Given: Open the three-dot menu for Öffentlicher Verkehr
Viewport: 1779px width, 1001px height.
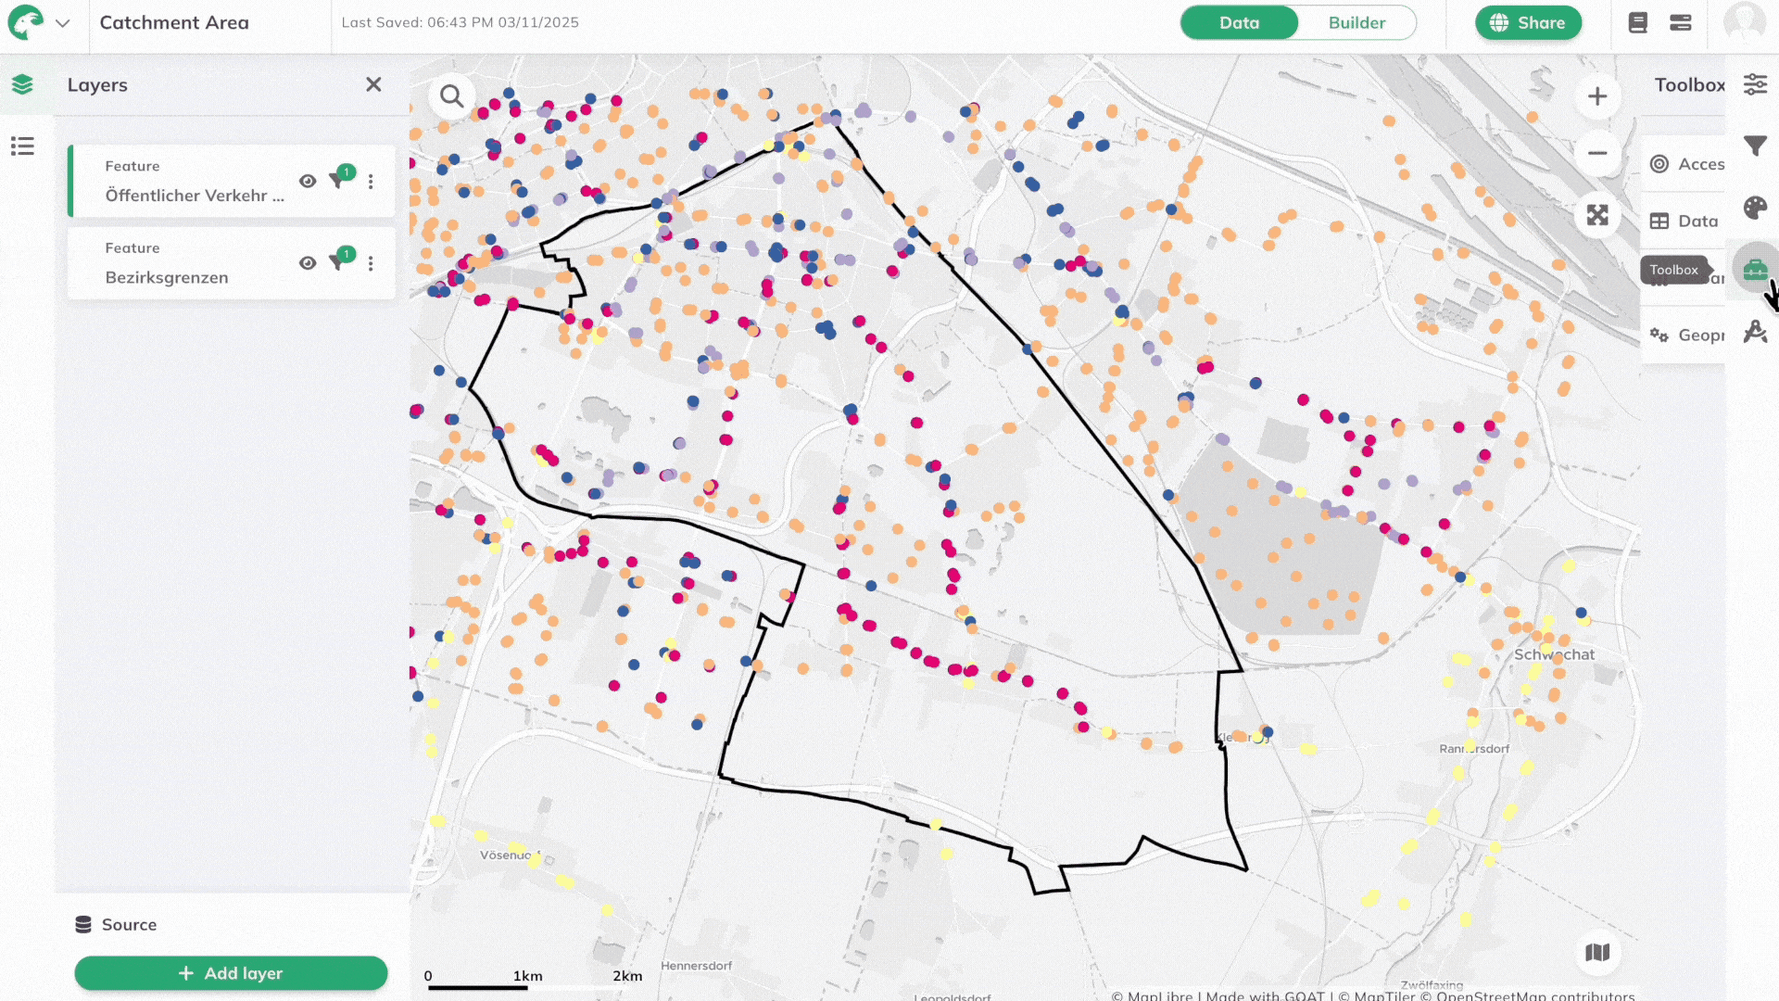Looking at the screenshot, I should (371, 182).
